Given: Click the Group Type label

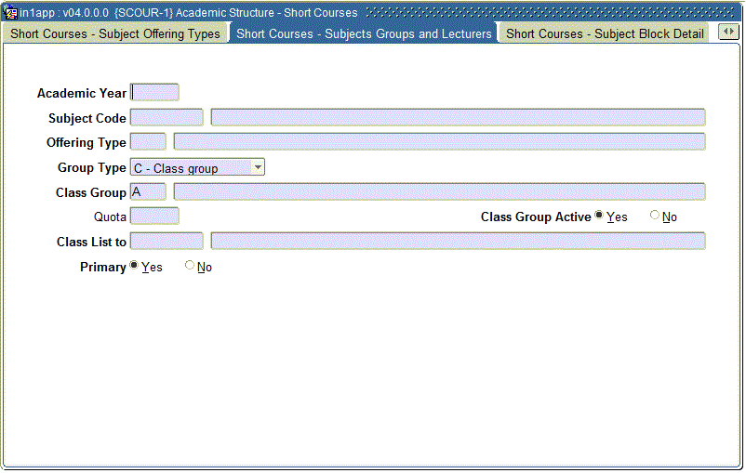Looking at the screenshot, I should (x=92, y=168).
